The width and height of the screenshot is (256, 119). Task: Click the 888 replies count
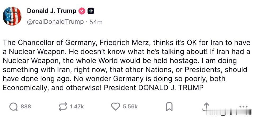tap(26, 107)
